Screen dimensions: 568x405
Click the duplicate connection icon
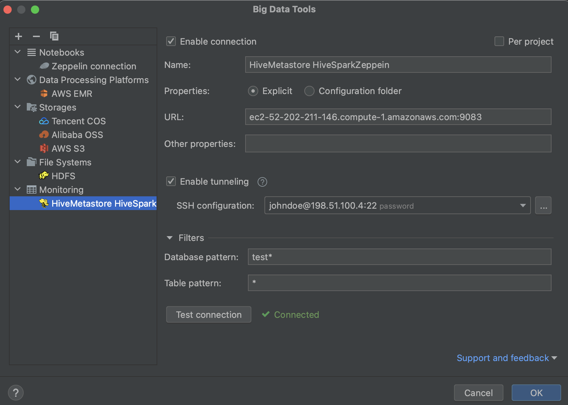(54, 36)
